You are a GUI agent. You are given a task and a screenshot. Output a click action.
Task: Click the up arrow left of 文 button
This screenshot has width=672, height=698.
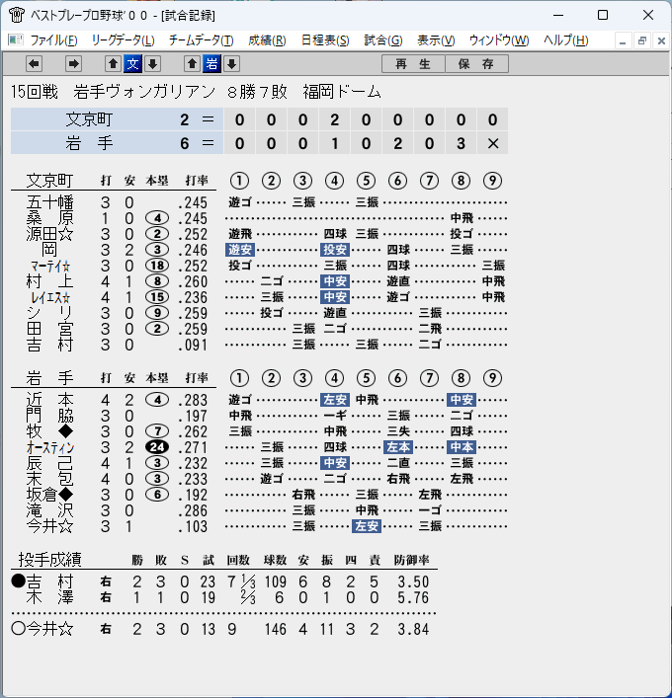click(114, 64)
